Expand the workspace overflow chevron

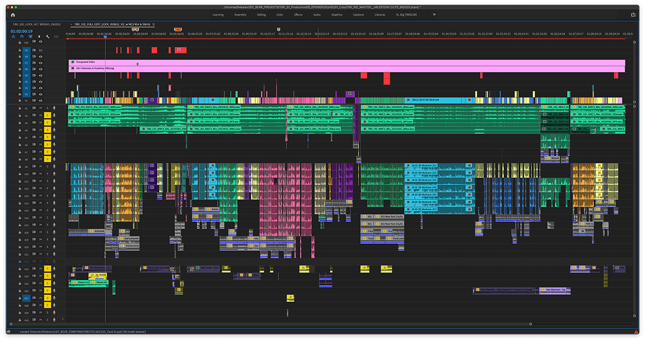tap(434, 15)
